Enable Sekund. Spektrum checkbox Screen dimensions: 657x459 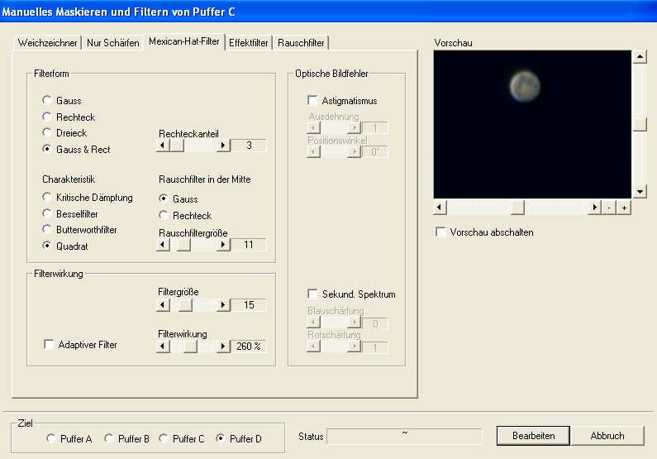click(x=312, y=294)
